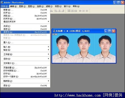
Task: Open the 滤镜(T) menu
Action: click(49, 6)
